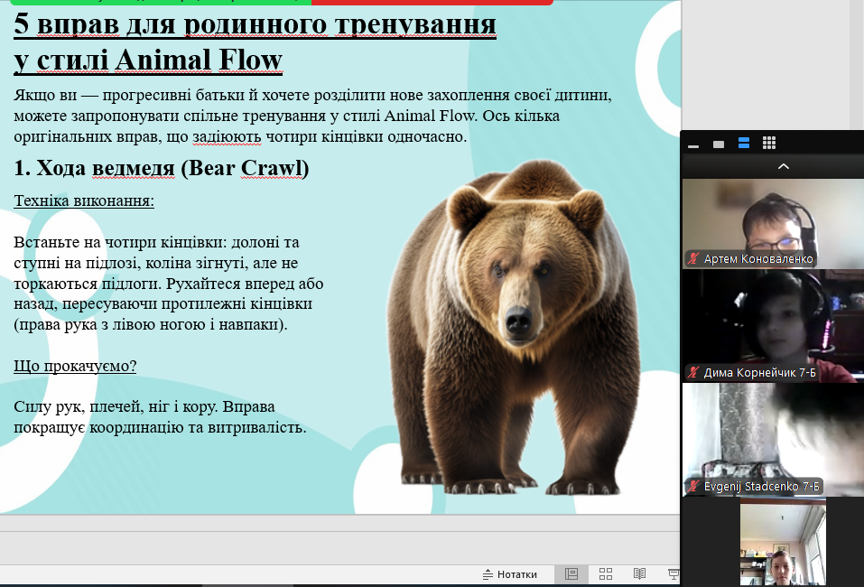
Task: Click underlined 'Техніка виконання:' subheading
Action: [84, 200]
